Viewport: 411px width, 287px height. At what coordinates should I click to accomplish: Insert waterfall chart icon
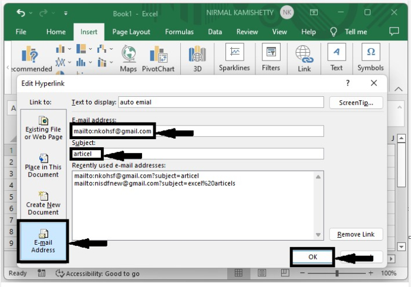(102, 49)
